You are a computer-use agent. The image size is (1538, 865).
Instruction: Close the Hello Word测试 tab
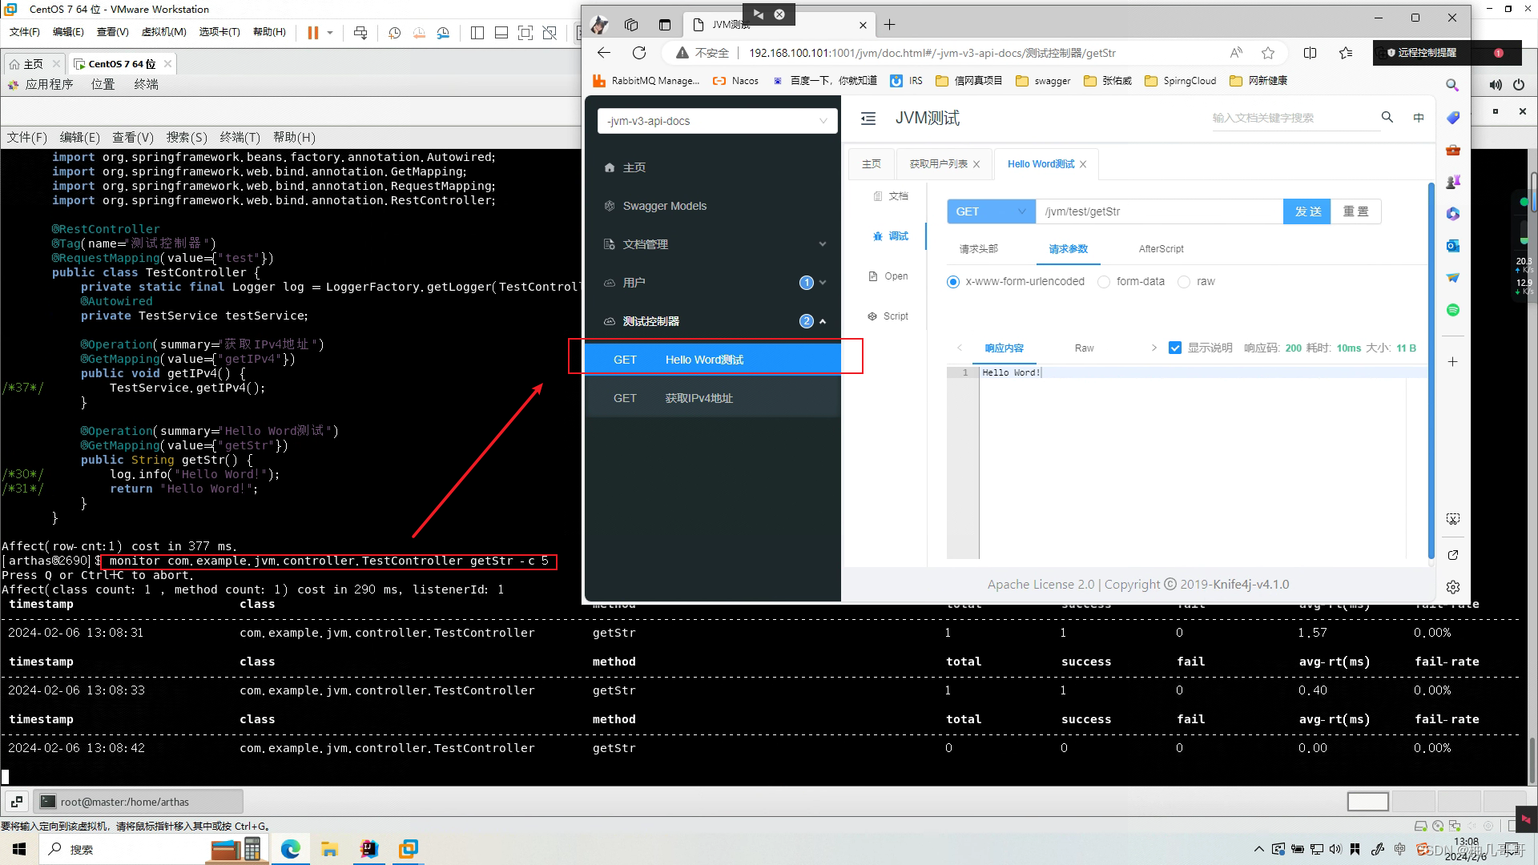point(1083,164)
